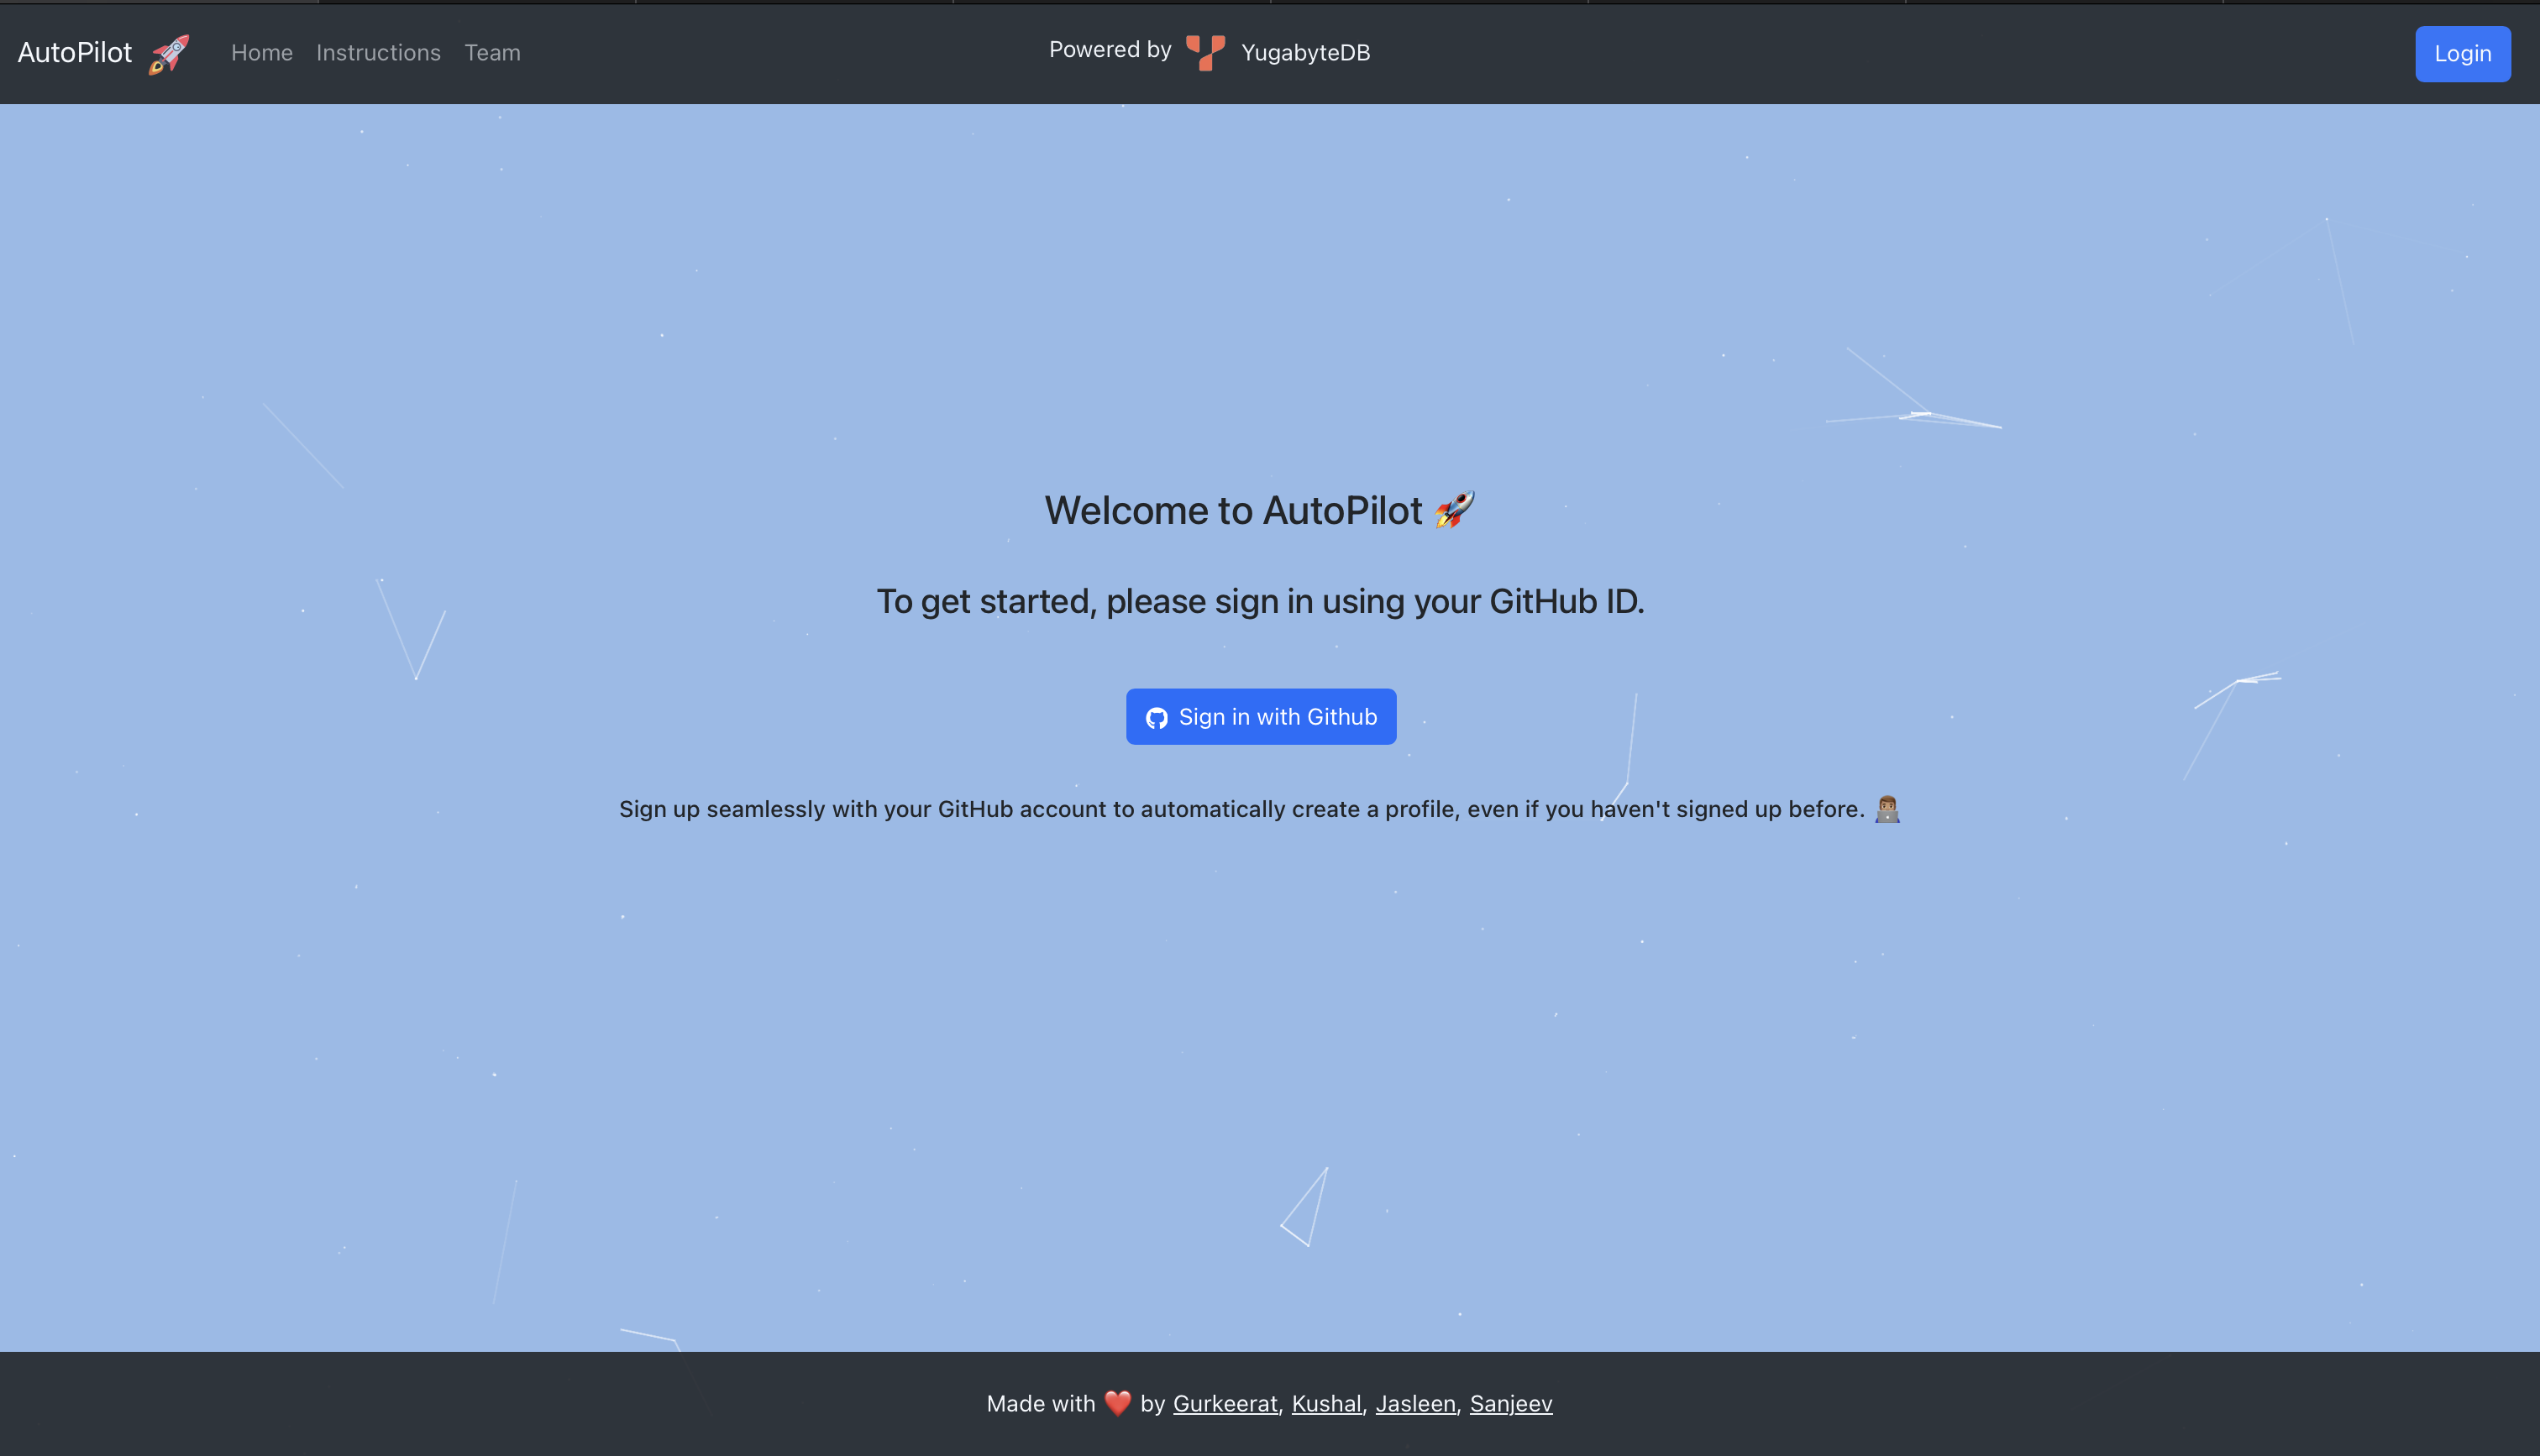This screenshot has height=1456, width=2540.
Task: Click the rocket emoji beside Welcome heading
Action: click(1454, 510)
